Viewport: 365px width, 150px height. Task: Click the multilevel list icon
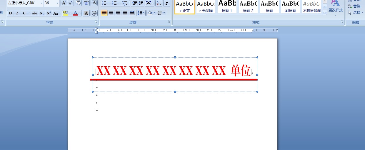coord(124,3)
